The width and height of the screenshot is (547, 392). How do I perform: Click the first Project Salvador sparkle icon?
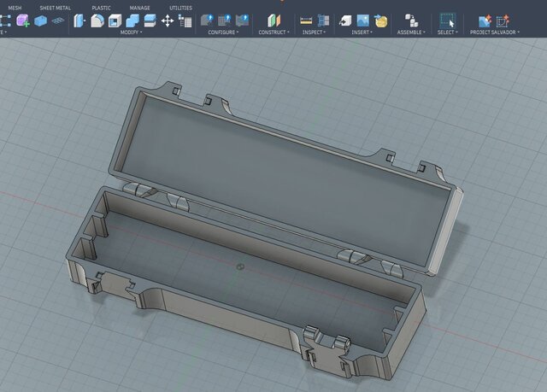[485, 20]
